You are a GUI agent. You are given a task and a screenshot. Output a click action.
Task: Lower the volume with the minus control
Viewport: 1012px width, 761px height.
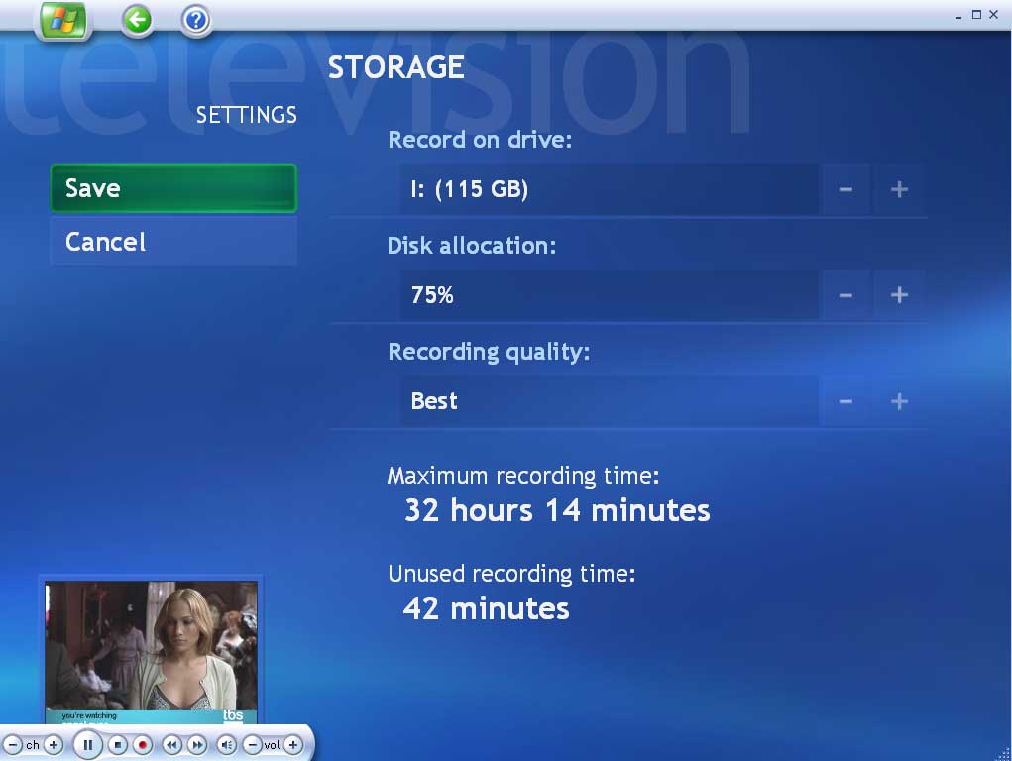pos(253,744)
